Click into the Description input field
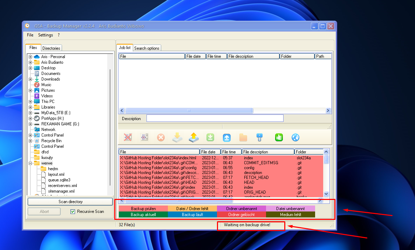415x250 pixels. [215, 118]
